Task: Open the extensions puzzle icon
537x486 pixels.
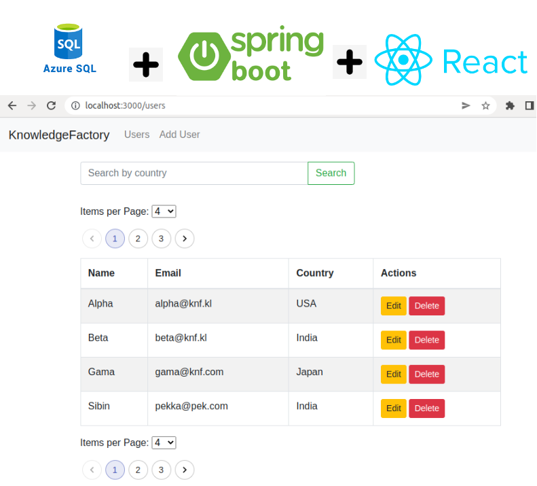Action: [x=510, y=105]
